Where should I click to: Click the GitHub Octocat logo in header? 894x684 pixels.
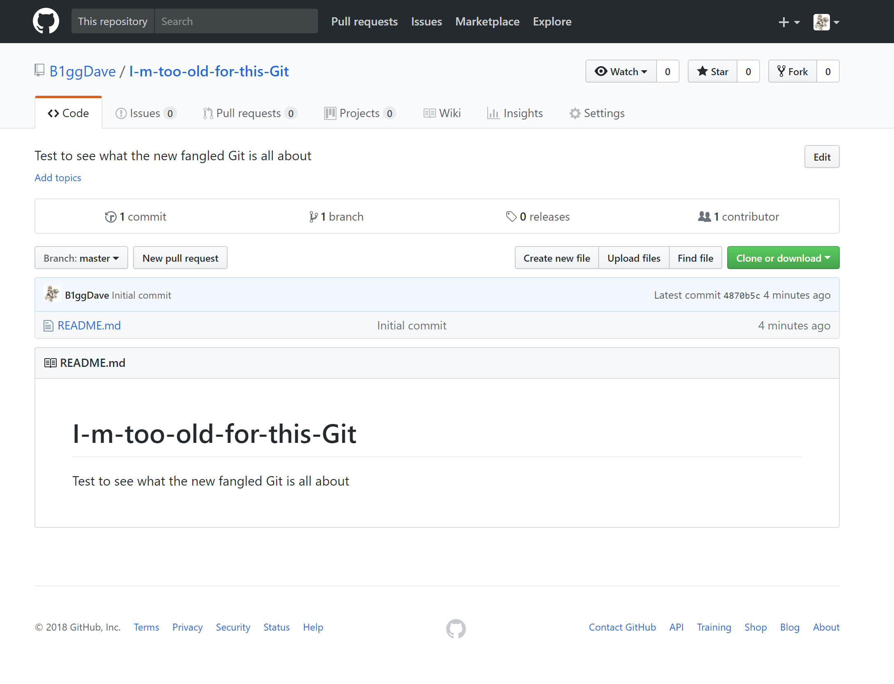coord(46,21)
